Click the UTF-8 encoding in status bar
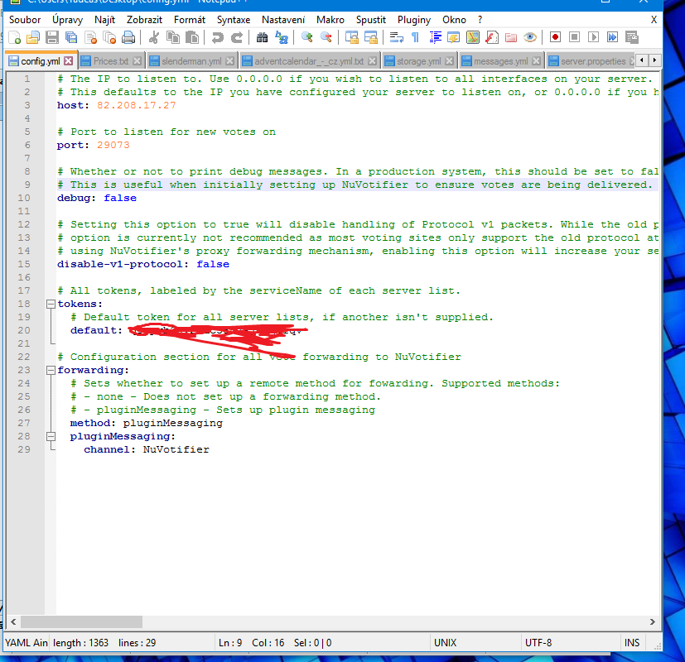The height and width of the screenshot is (662, 685). pos(538,642)
